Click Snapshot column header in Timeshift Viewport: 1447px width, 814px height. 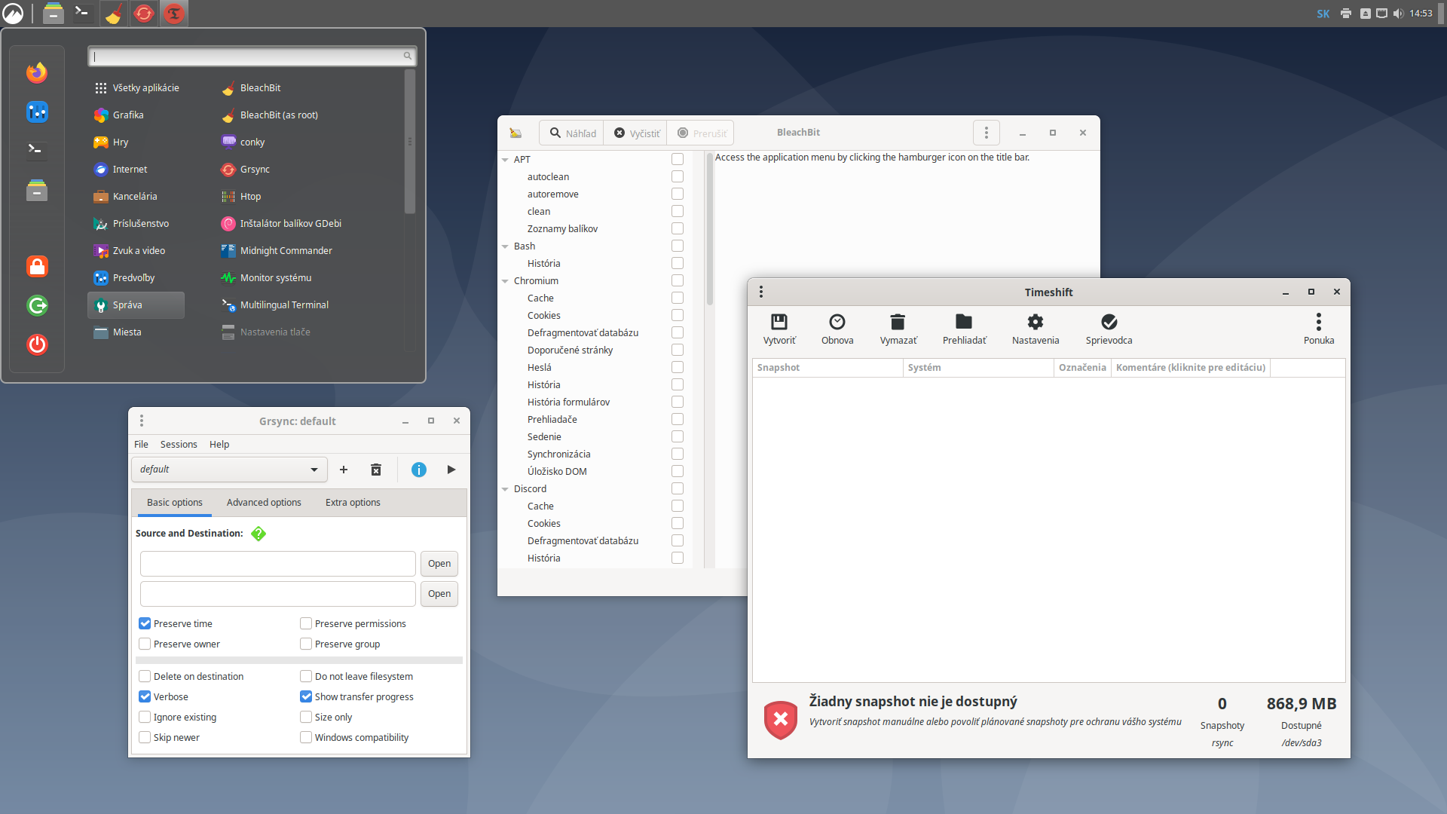828,368
